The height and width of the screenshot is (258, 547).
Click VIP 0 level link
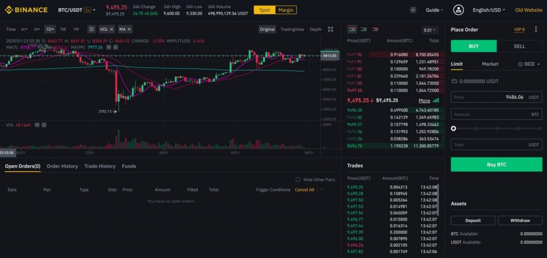click(519, 29)
